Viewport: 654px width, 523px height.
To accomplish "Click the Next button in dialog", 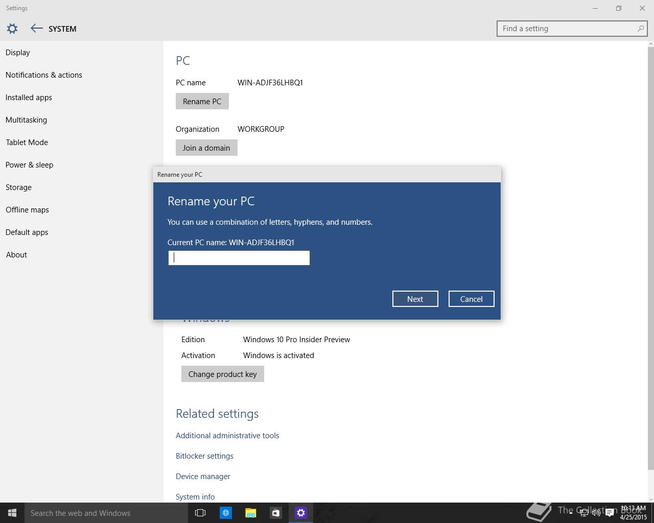I will tap(415, 299).
